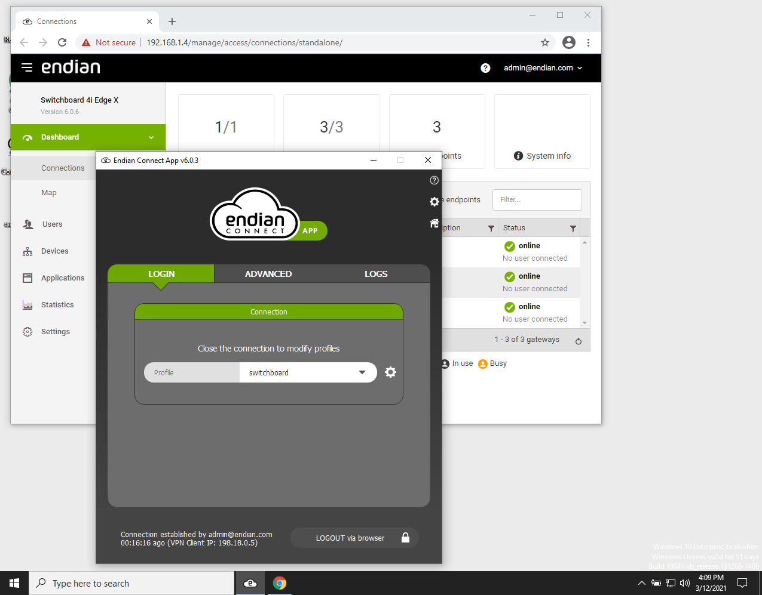
Task: Filter the Description column
Action: [491, 229]
